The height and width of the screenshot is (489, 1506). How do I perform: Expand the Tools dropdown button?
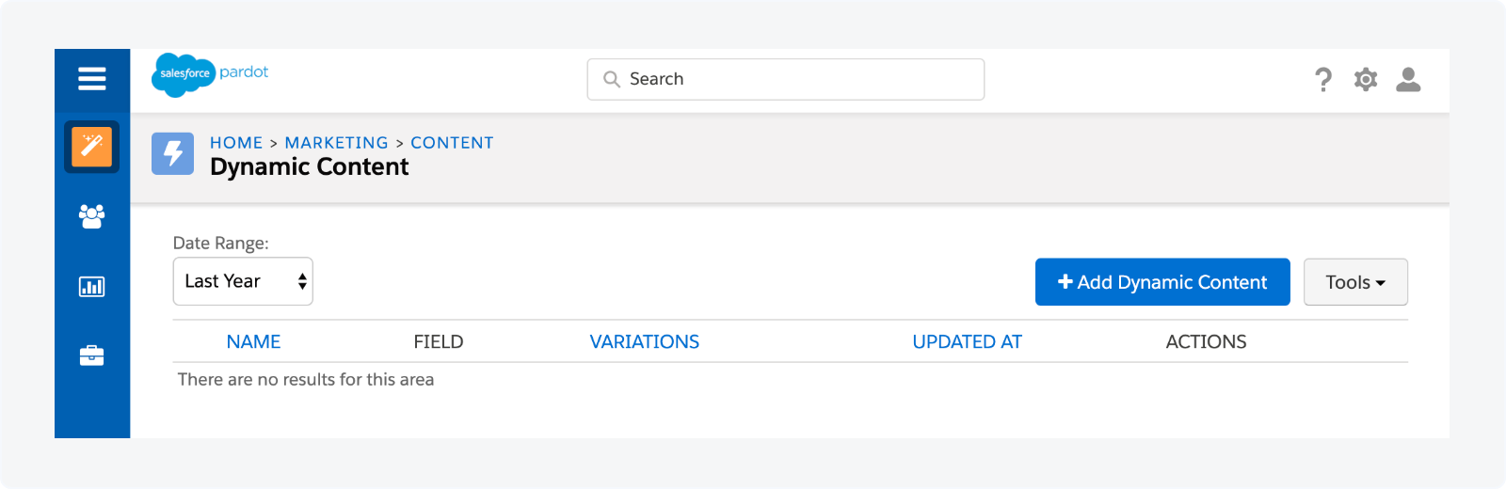pyautogui.click(x=1355, y=282)
